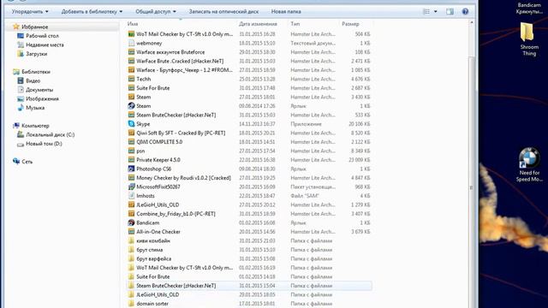Select Steam BruteChecker [zHacker.NeT] folder row

point(249,286)
